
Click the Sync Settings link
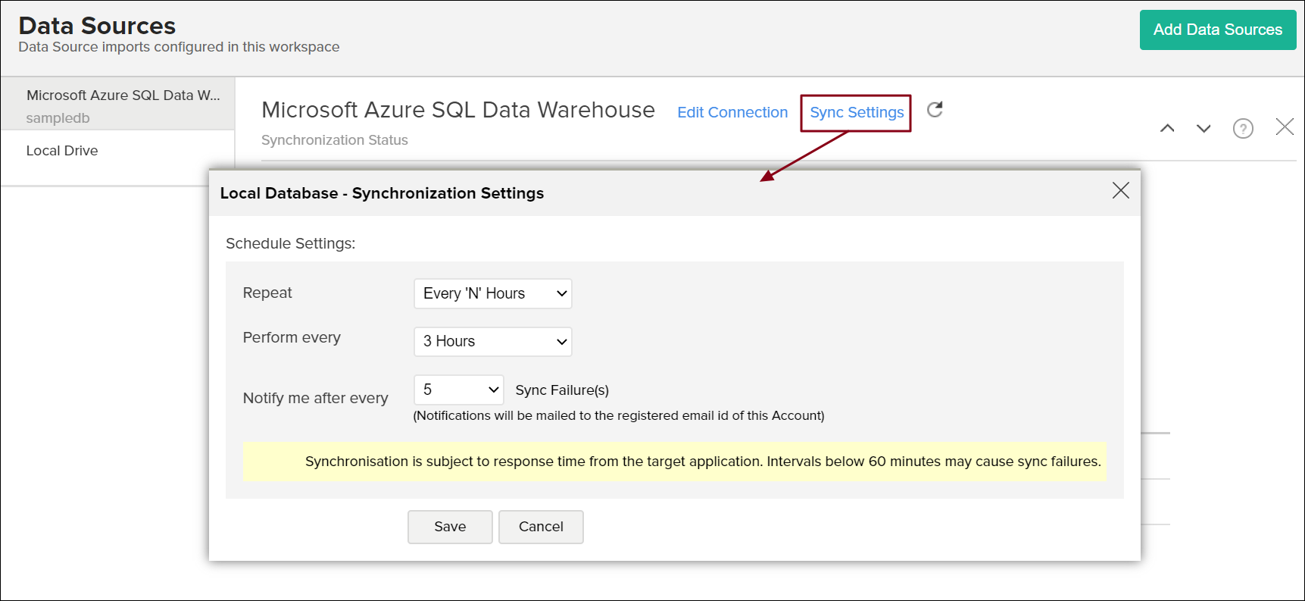click(857, 112)
